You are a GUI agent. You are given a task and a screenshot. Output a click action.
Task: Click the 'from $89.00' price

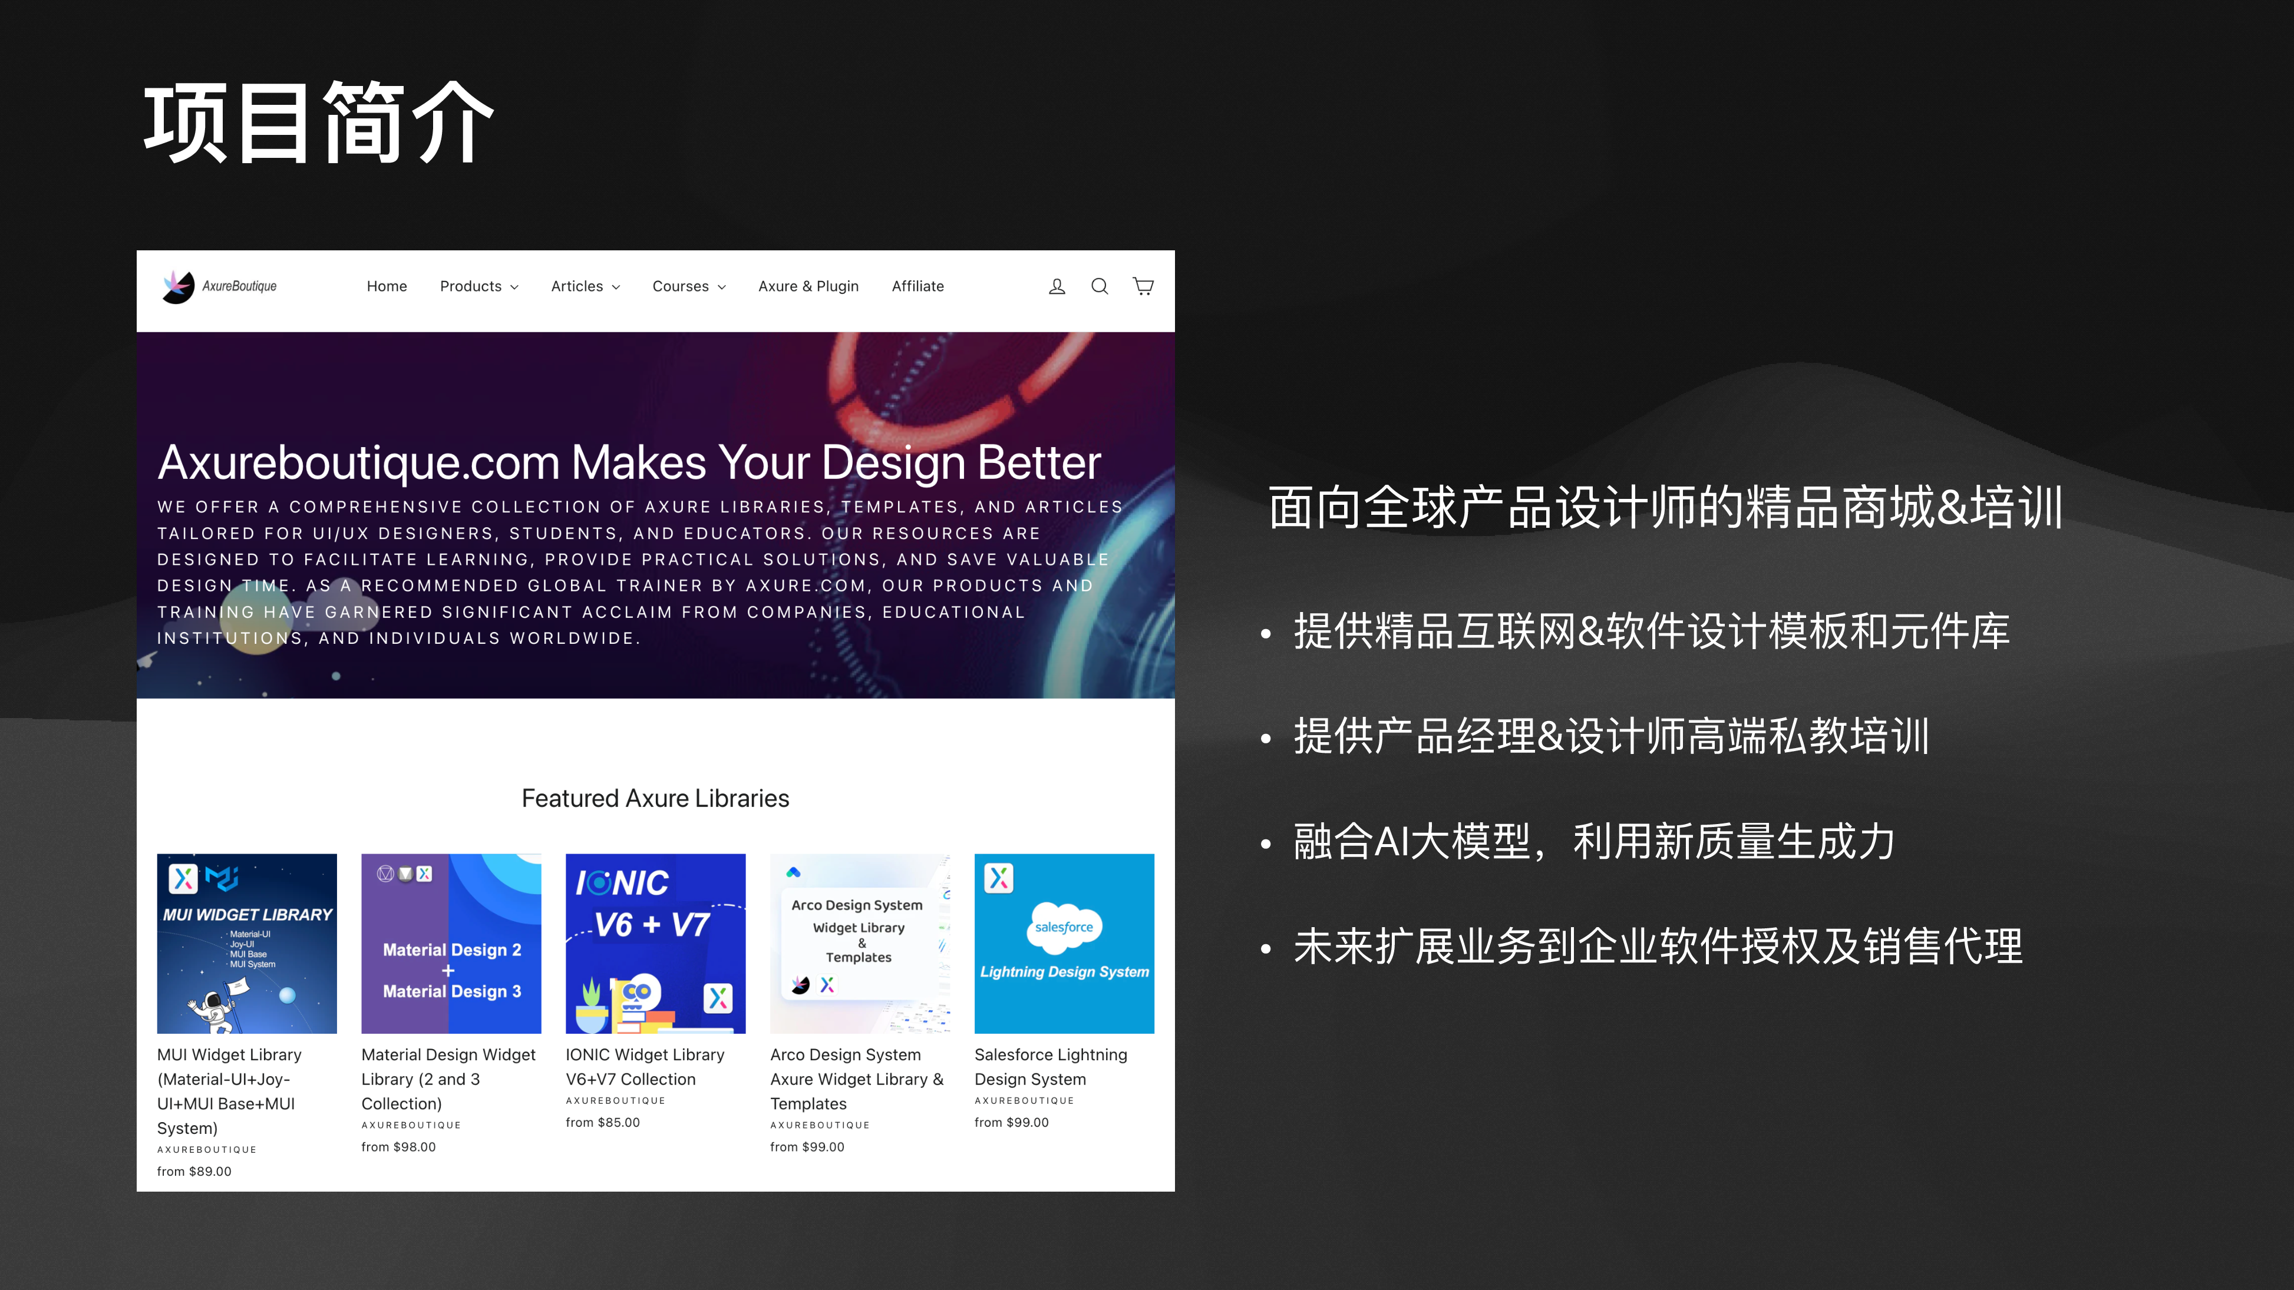(194, 1170)
